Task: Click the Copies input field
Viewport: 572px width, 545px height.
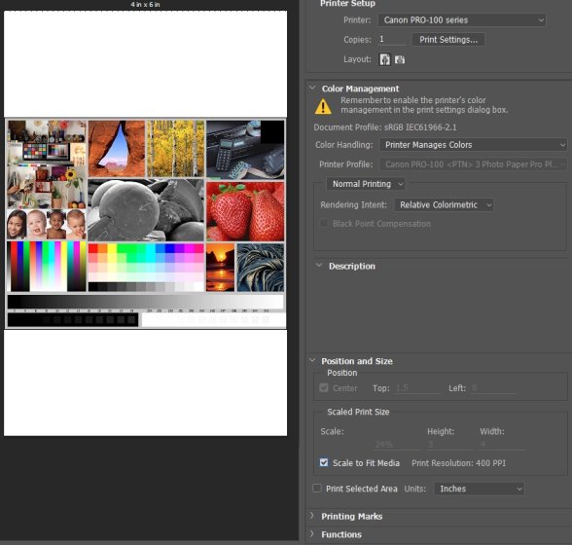Action: point(391,40)
